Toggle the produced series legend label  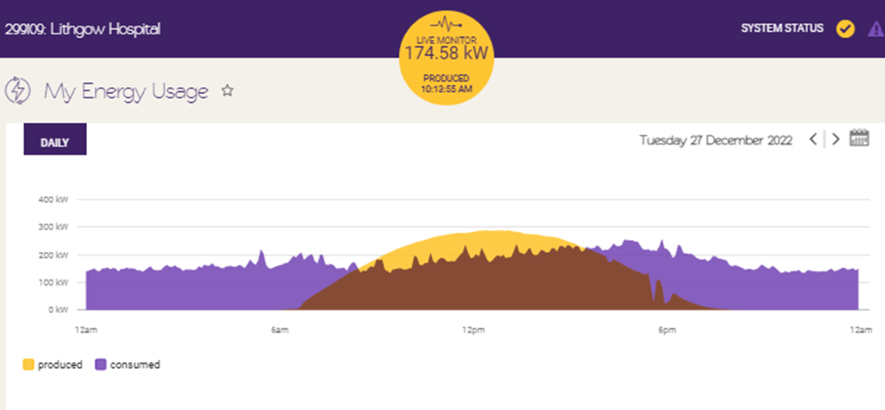coord(60,364)
